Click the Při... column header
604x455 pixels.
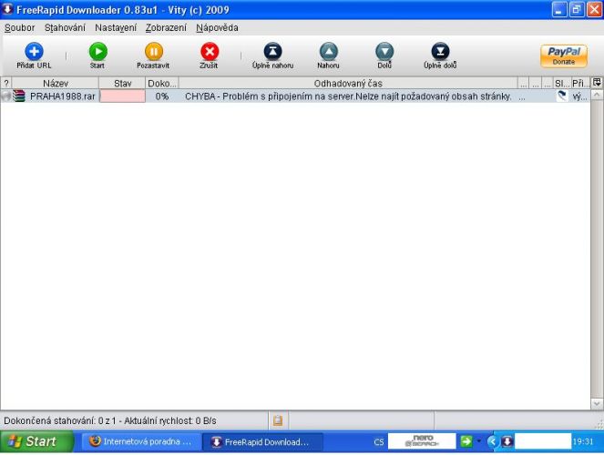(x=579, y=83)
